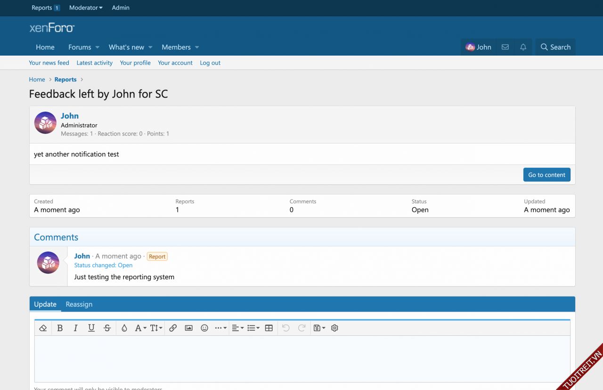Open the conversations envelope inbox

tap(505, 47)
